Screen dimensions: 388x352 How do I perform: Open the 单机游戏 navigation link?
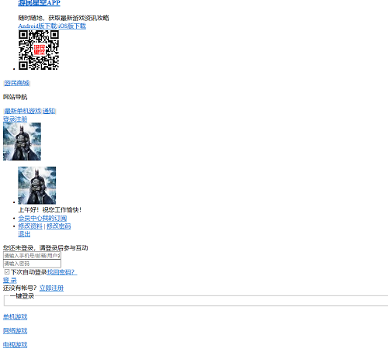click(15, 317)
